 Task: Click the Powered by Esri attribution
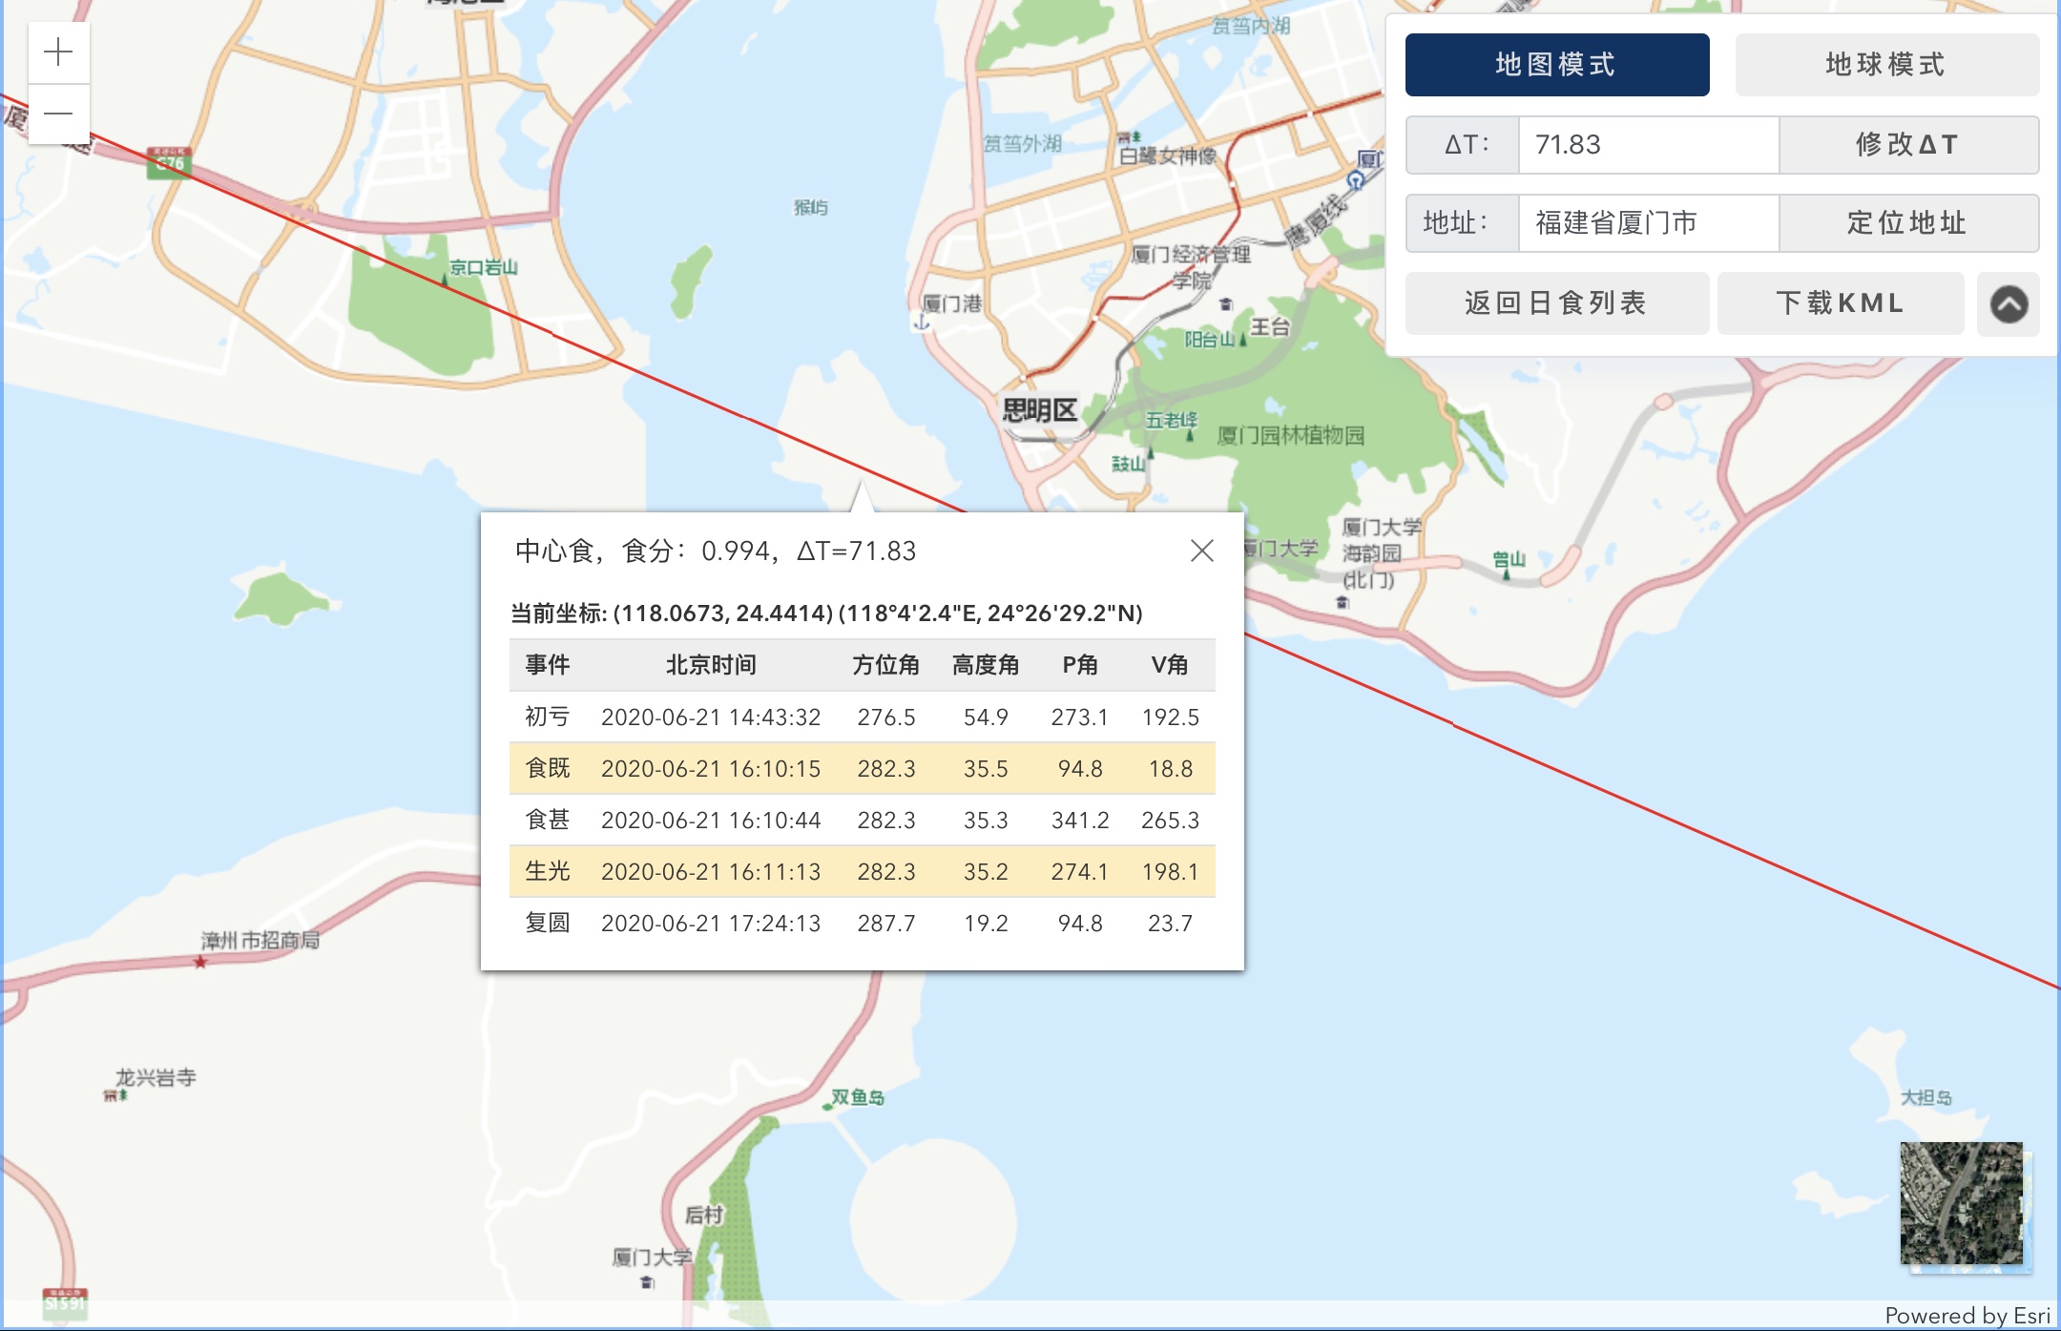[x=1967, y=1316]
